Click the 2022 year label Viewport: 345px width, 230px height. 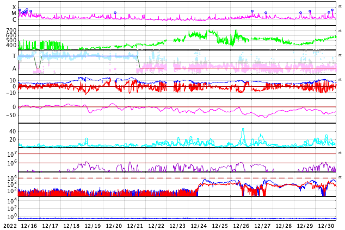[x=10, y=226]
